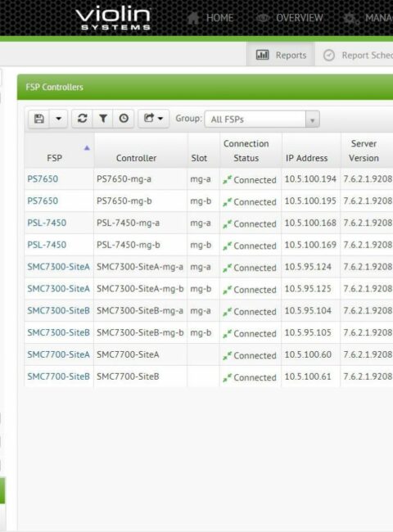Open the save options dropdown arrow
This screenshot has height=532, width=393.
[x=58, y=119]
